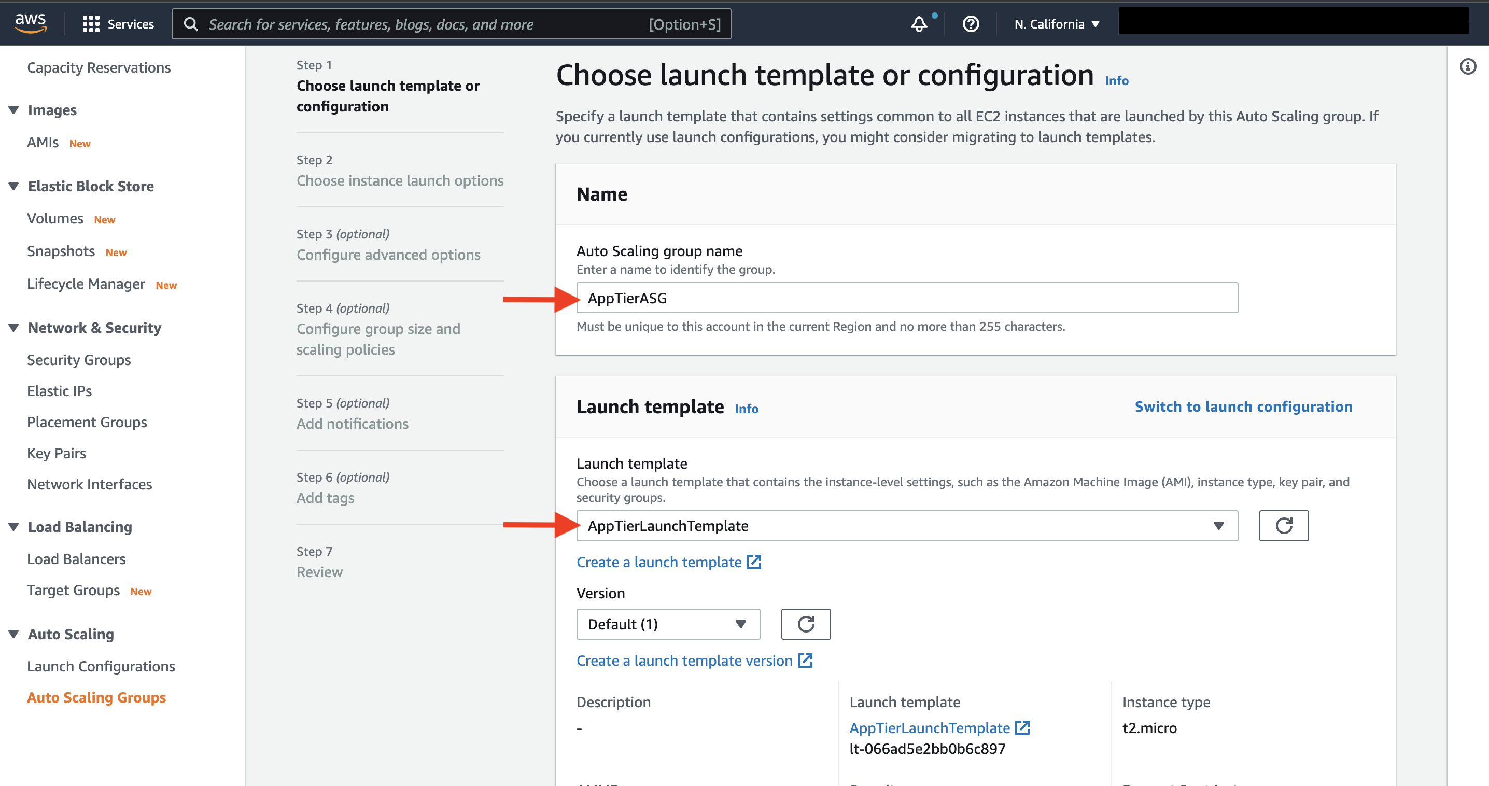Open Capacity Reservations in sidebar
1489x786 pixels.
99,67
